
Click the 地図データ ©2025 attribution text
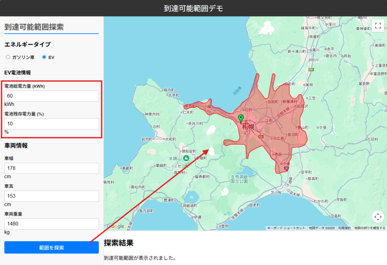322,228
